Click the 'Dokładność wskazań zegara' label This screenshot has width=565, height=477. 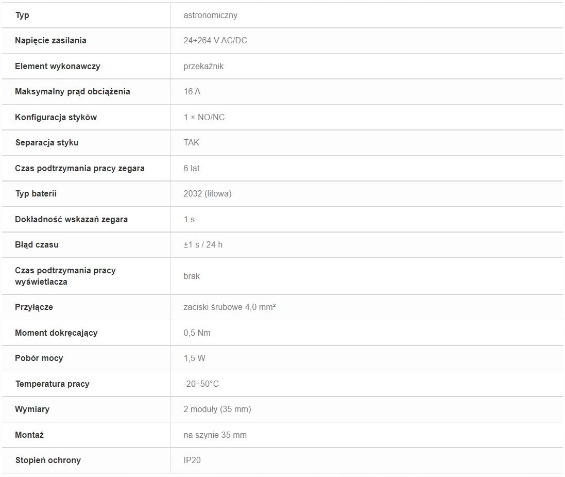[x=71, y=219]
